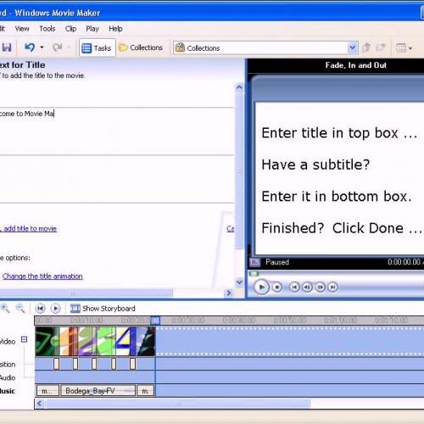Click the timeline playhead marker
This screenshot has width=424, height=424.
155,321
